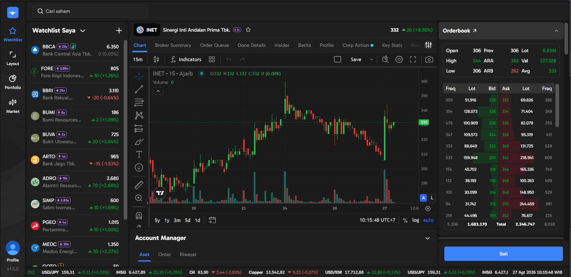Enable the A auto-fit scale button

[423, 198]
